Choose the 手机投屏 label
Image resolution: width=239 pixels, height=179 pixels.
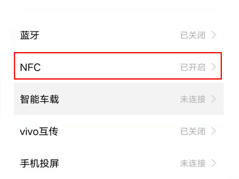tap(39, 163)
